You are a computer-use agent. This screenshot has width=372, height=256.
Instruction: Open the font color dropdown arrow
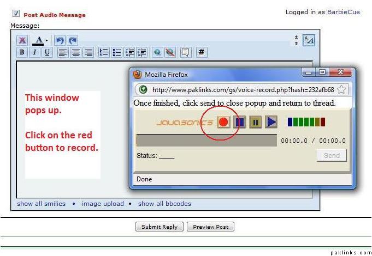(46, 41)
